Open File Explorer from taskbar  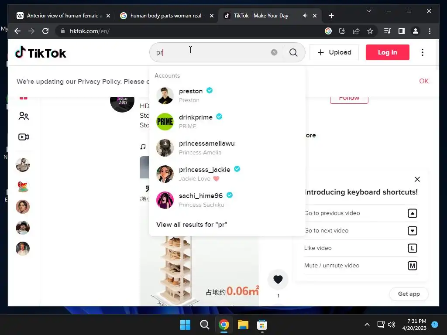pos(243,325)
